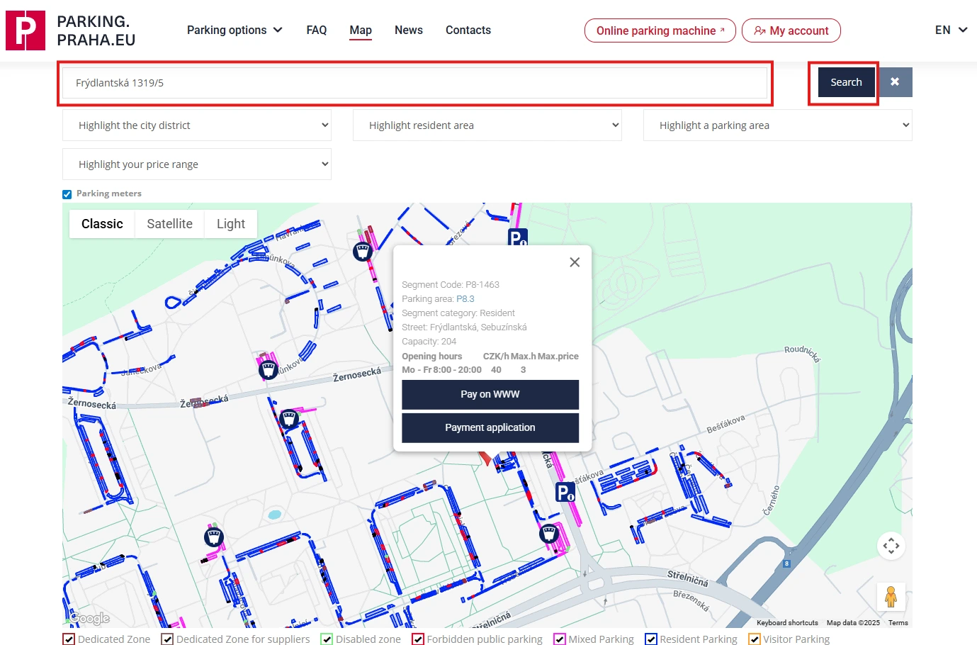Click Pay on WWW button
The image size is (977, 645).
coord(490,395)
